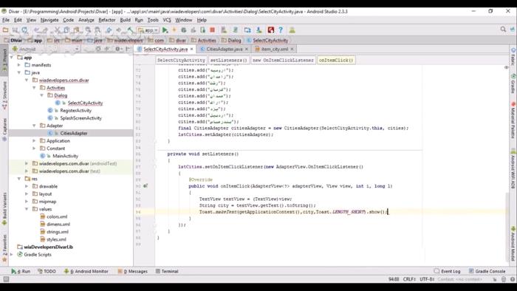The image size is (517, 291).
Task: Click the Search Everywhere magnifier icon
Action: pyautogui.click(x=503, y=30)
